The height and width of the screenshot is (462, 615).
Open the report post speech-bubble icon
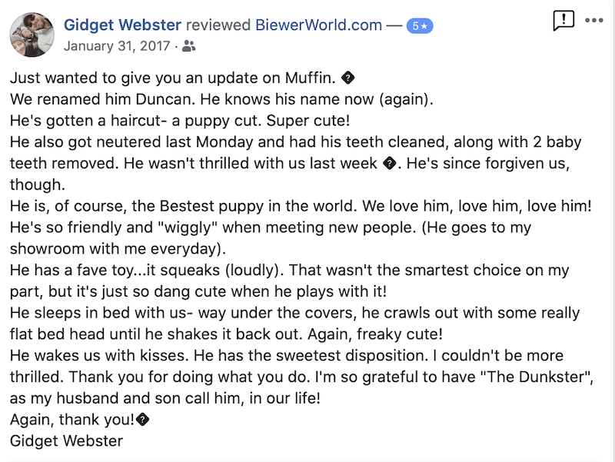tap(563, 21)
